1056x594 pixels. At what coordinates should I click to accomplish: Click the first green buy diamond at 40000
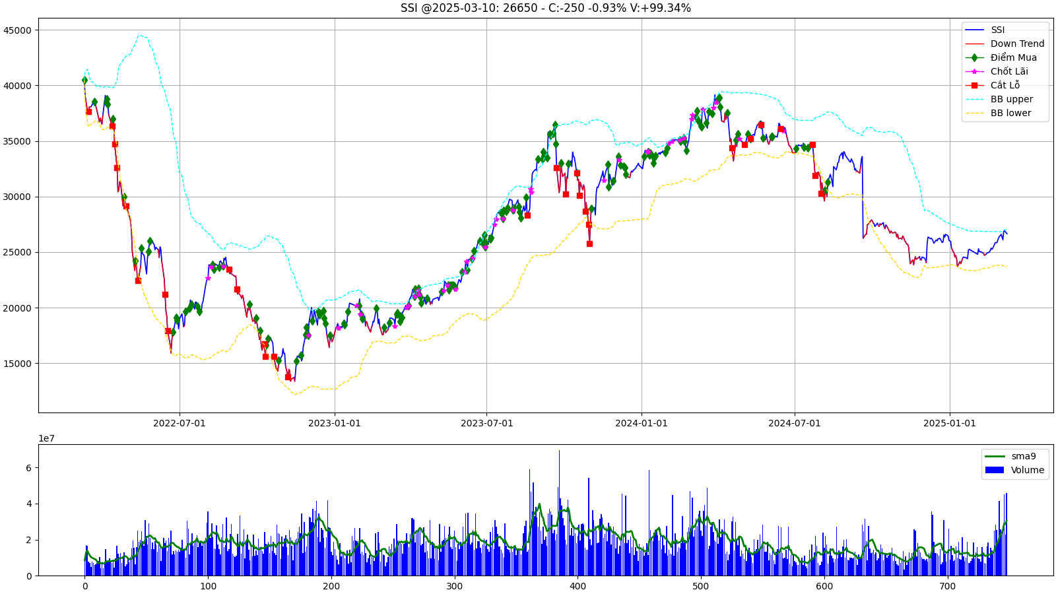[84, 80]
